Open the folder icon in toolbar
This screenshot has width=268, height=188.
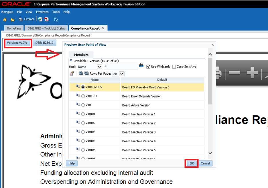pyautogui.click(x=13, y=20)
